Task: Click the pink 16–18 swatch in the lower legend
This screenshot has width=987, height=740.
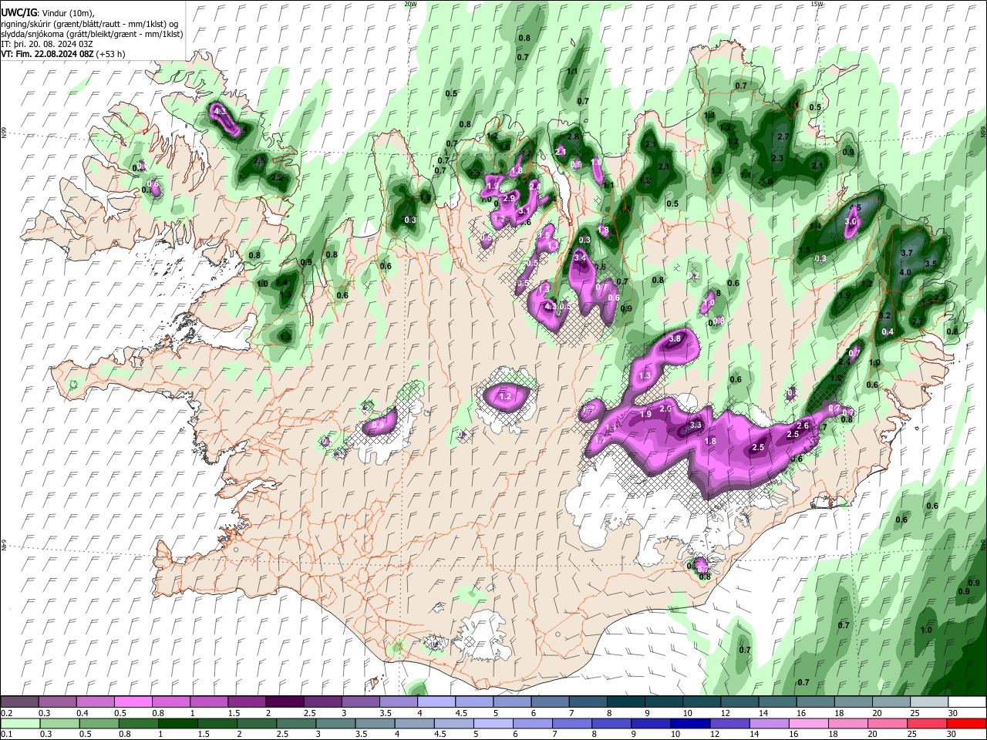Action: pos(810,723)
